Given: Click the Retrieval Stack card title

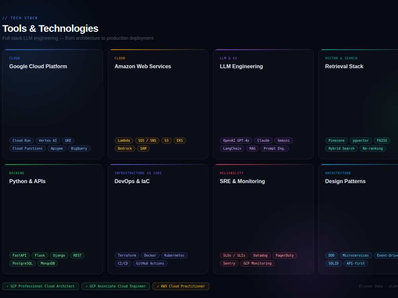Looking at the screenshot, I should (x=344, y=66).
